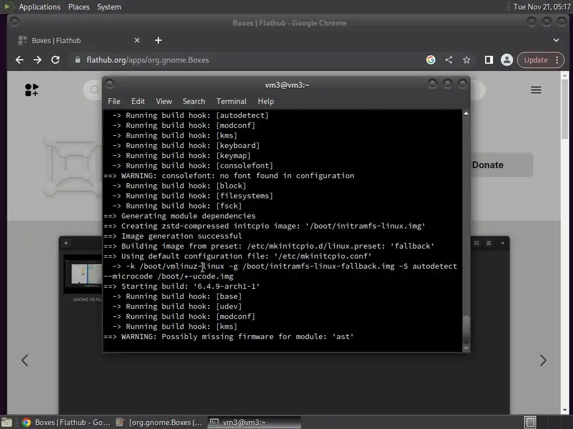Click the show desktop icon in taskbar
The width and height of the screenshot is (573, 429).
pos(7,422)
